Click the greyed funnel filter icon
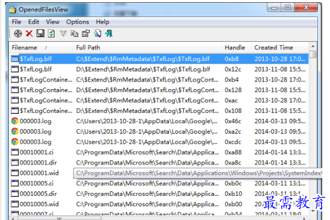330x220 pixels. coord(63,33)
